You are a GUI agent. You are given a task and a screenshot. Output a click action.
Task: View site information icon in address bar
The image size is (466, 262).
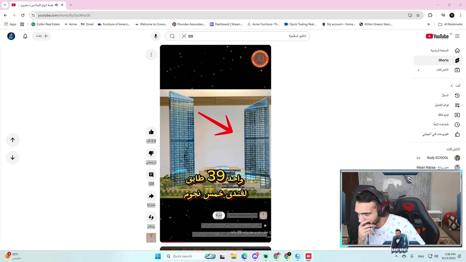33,15
